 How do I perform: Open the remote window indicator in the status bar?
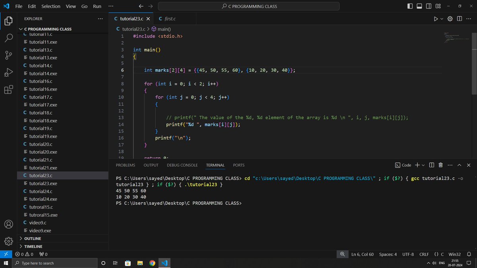click(x=6, y=254)
